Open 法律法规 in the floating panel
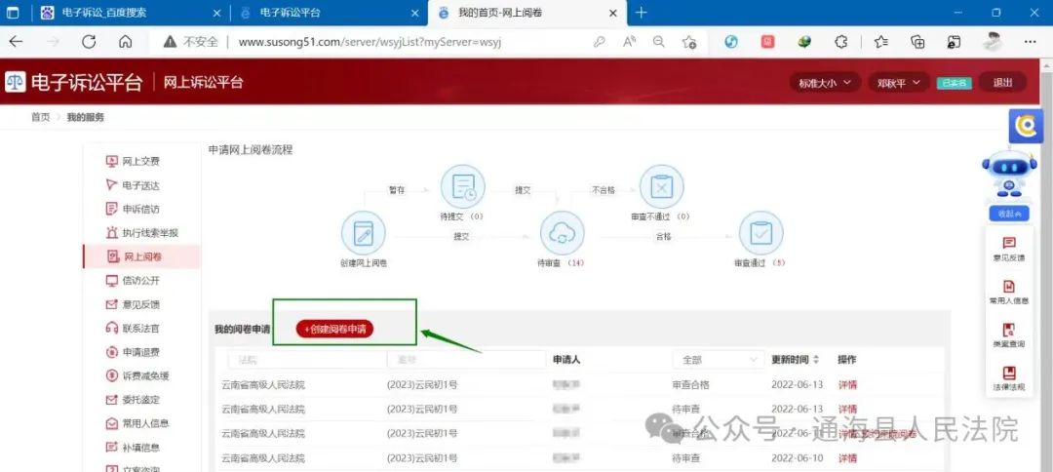 (x=1009, y=378)
